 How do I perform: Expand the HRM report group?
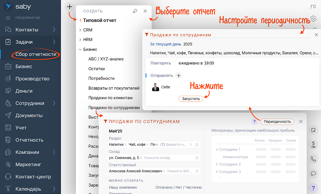click(x=80, y=40)
